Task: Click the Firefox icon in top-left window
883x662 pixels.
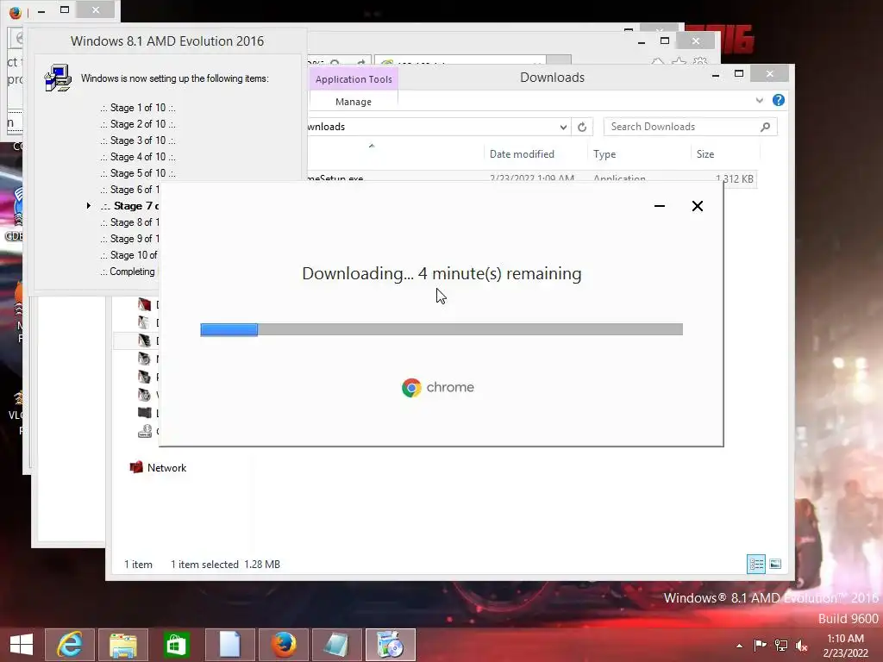Action: (16, 12)
